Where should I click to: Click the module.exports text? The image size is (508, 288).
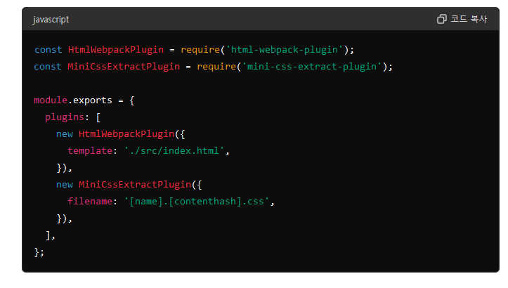point(73,100)
